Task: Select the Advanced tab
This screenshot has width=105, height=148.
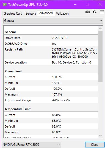Action: point(46,13)
